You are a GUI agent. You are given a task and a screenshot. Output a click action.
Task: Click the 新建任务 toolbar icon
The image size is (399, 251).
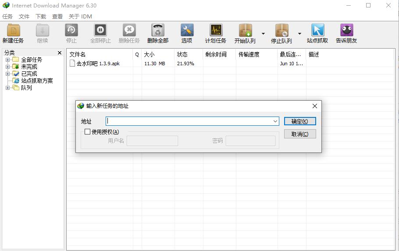pyautogui.click(x=13, y=30)
